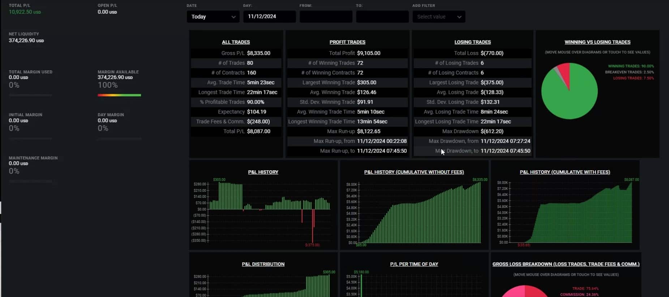Click the Std. Dev. Losing Trade value $132.31
Viewport: 669px width, 297px height.
490,102
